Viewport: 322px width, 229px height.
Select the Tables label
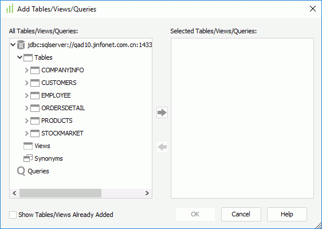coord(44,57)
